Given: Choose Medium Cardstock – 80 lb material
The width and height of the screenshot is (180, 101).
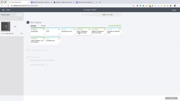Looking at the screenshot, I should pos(99,31).
